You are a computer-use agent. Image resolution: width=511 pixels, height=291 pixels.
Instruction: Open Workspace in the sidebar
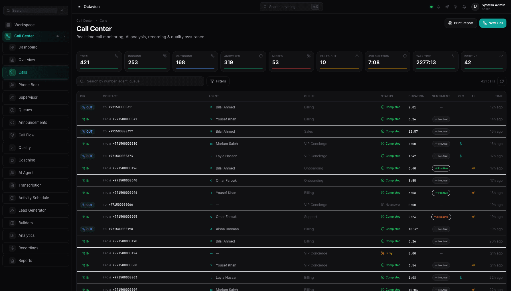(25, 25)
